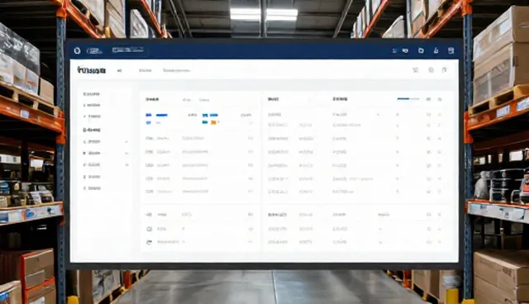The width and height of the screenshot is (529, 304).
Task: Select the last item in the left sidebar
Action: tap(92, 188)
